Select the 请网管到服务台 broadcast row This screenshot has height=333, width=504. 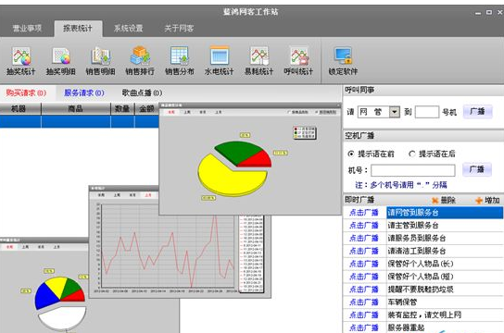(445, 213)
